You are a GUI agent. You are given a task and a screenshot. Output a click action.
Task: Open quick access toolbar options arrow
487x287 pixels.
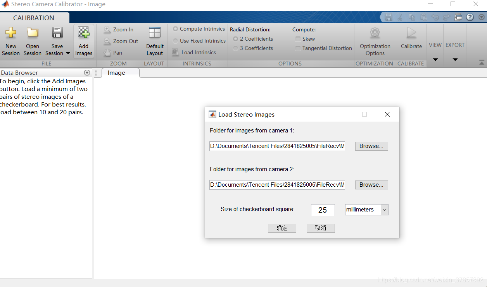tap(481, 17)
